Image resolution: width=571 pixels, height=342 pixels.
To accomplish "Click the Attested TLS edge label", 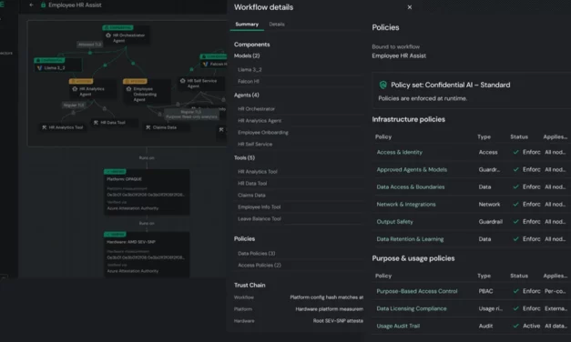I will click(x=90, y=45).
